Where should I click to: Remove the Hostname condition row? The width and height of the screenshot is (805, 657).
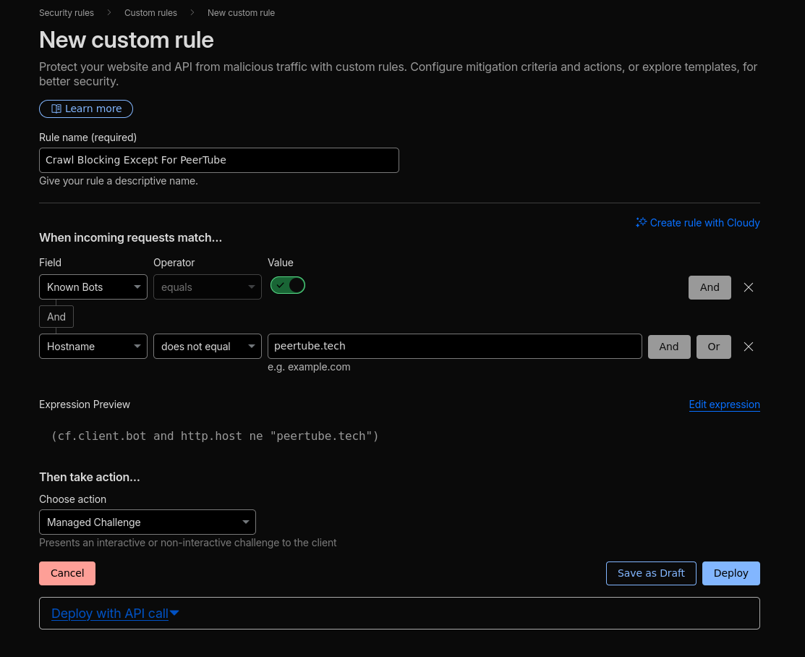pyautogui.click(x=749, y=347)
